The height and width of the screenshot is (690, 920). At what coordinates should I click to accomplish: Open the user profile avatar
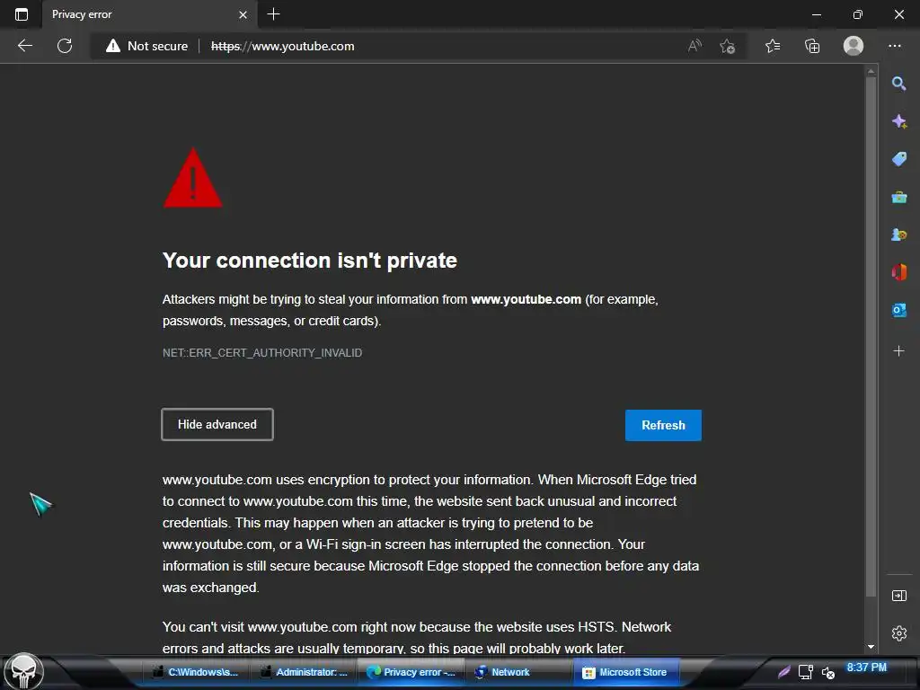click(x=853, y=46)
